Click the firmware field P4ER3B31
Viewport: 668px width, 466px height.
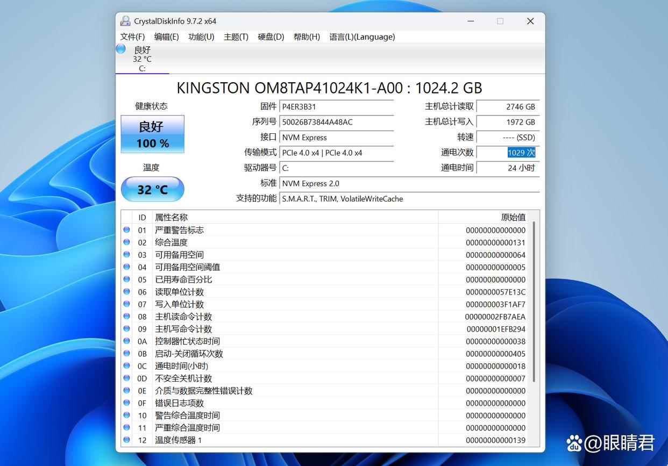click(x=337, y=107)
